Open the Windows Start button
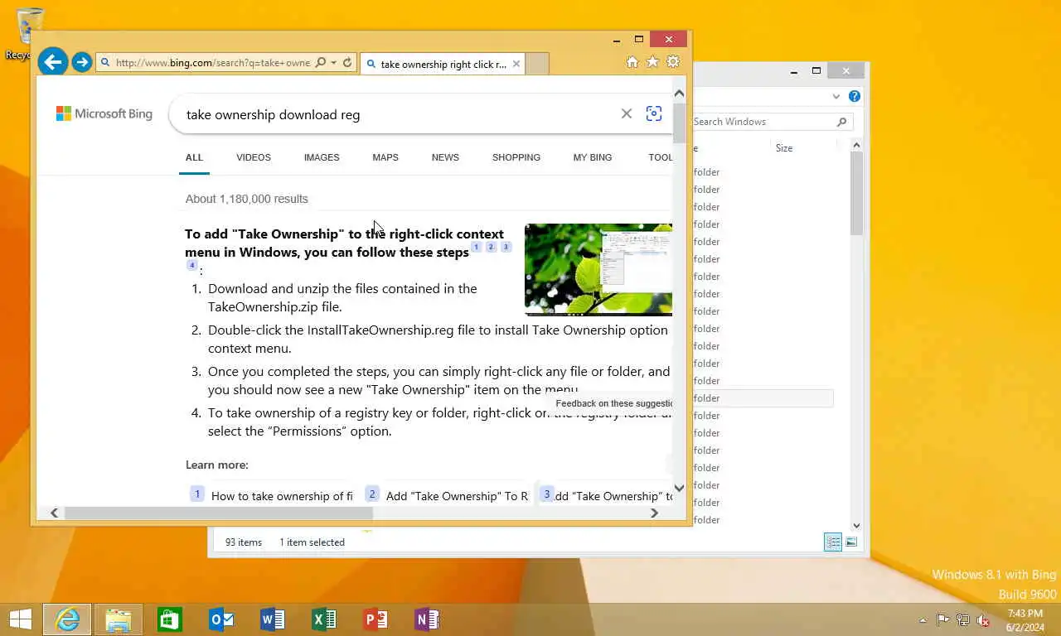This screenshot has height=636, width=1061. (20, 619)
